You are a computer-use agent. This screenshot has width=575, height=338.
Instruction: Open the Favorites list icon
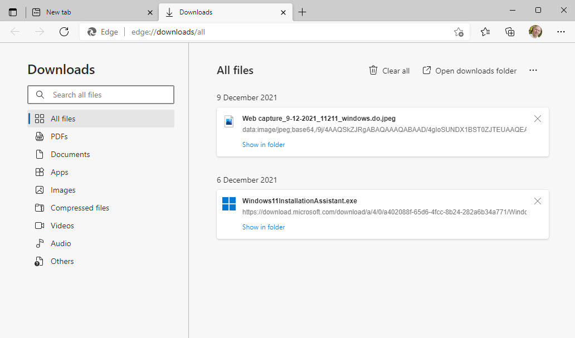[x=485, y=32]
